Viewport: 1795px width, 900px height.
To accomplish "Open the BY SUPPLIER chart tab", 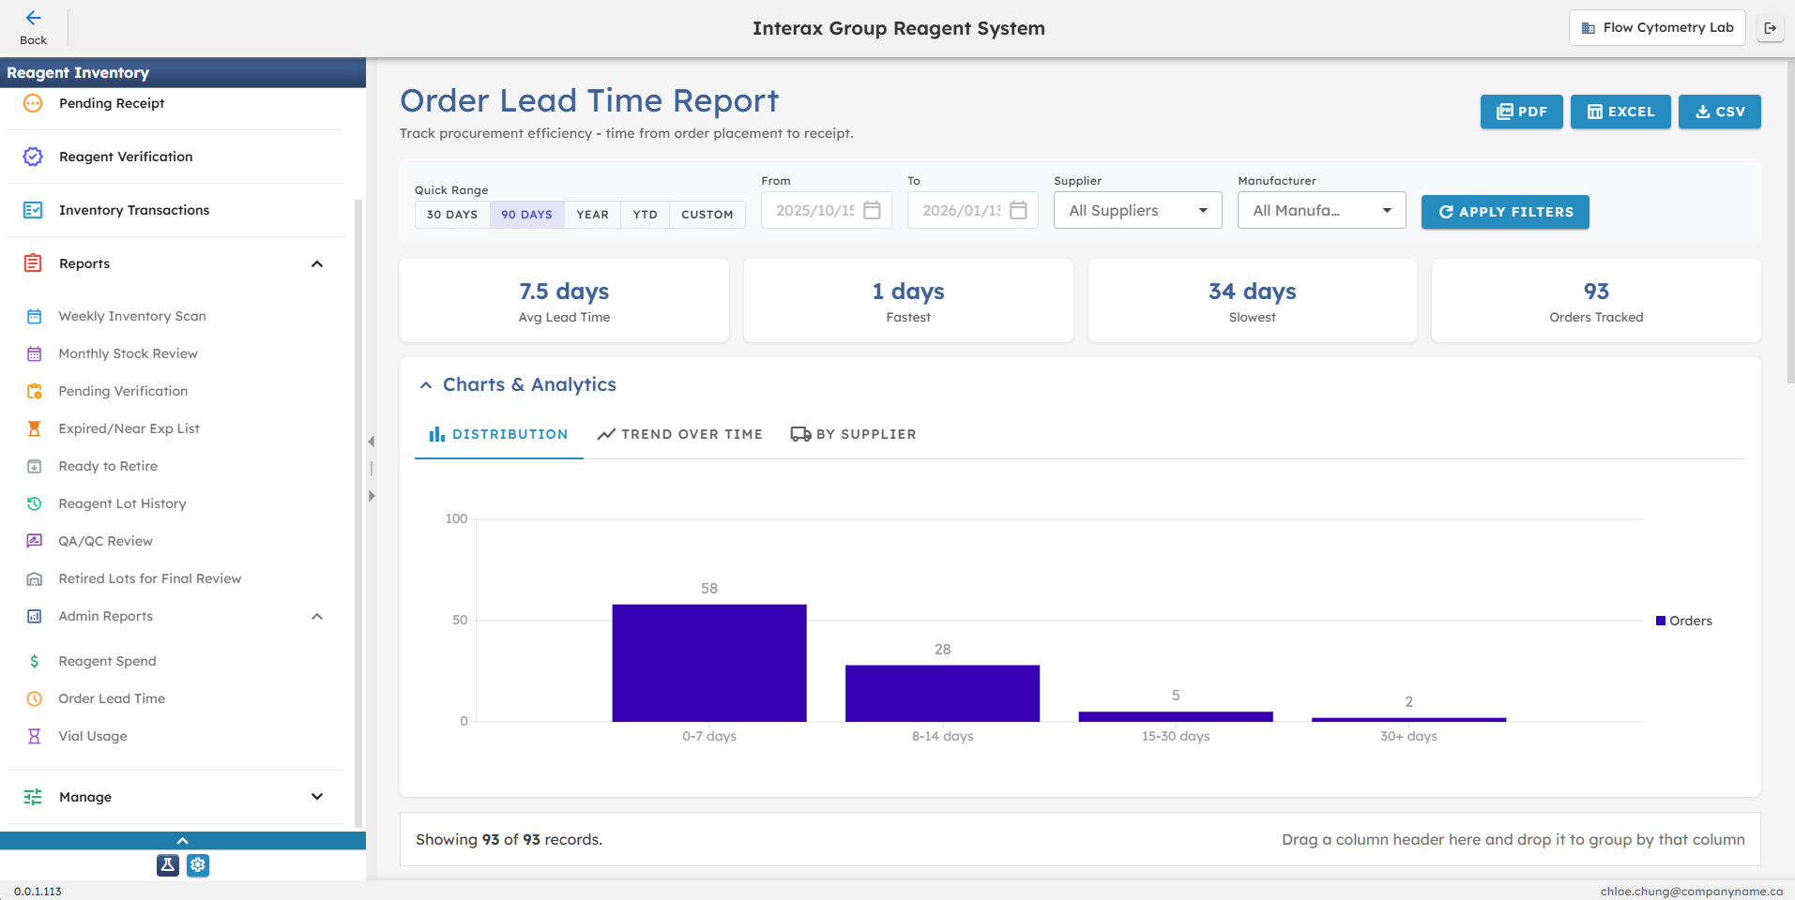I will (852, 433).
